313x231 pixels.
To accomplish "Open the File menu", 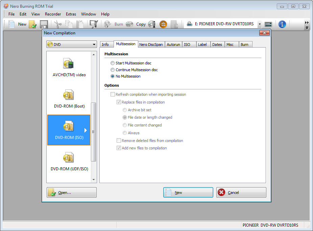I will pos(11,14).
